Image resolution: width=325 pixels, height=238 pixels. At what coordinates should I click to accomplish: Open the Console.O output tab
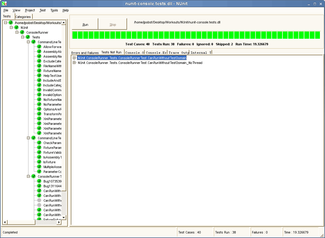[x=135, y=53]
